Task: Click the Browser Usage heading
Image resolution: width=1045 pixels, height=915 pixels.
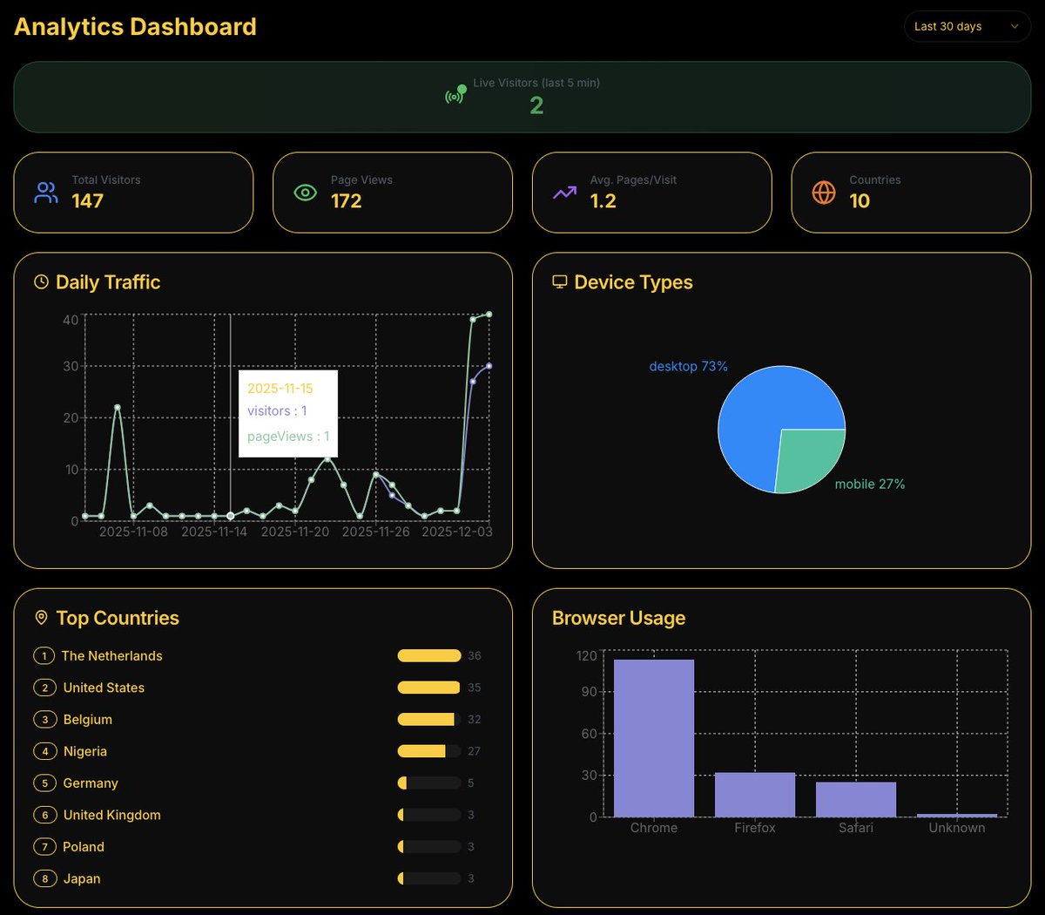Action: [x=619, y=618]
